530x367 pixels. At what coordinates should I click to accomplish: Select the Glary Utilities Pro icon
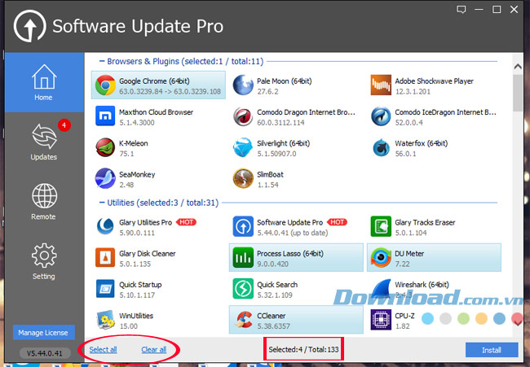pos(105,226)
